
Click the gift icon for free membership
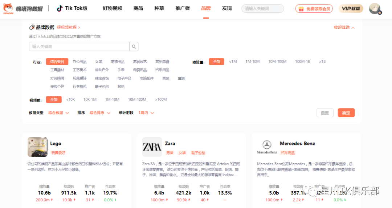[301, 9]
